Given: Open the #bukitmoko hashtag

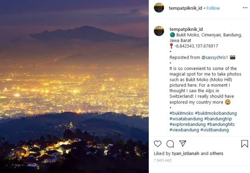Looking at the screenshot, I should (181, 113).
